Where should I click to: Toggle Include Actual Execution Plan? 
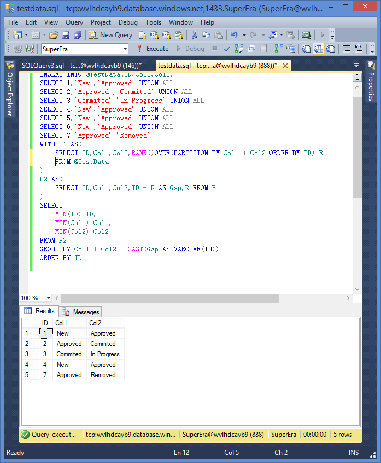[x=278, y=49]
